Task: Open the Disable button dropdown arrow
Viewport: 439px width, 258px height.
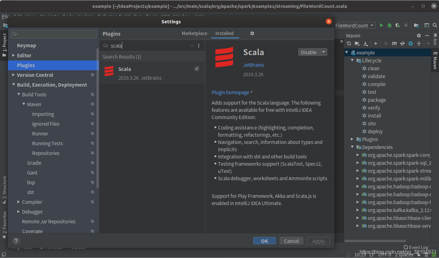Action: click(x=324, y=52)
